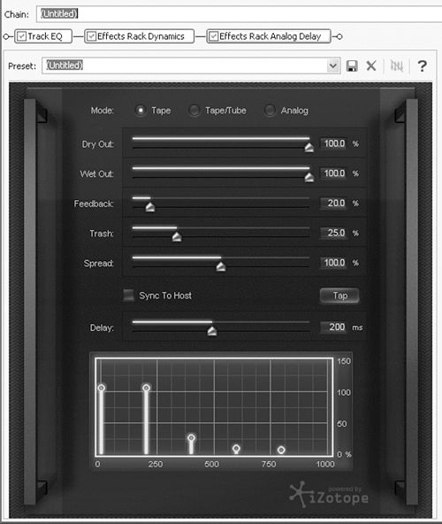
Task: Select the Analog mode radio button
Action: point(270,111)
